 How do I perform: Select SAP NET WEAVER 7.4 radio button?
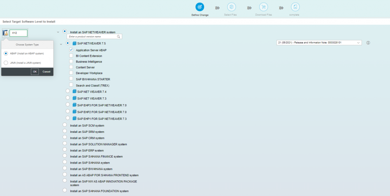click(x=68, y=91)
